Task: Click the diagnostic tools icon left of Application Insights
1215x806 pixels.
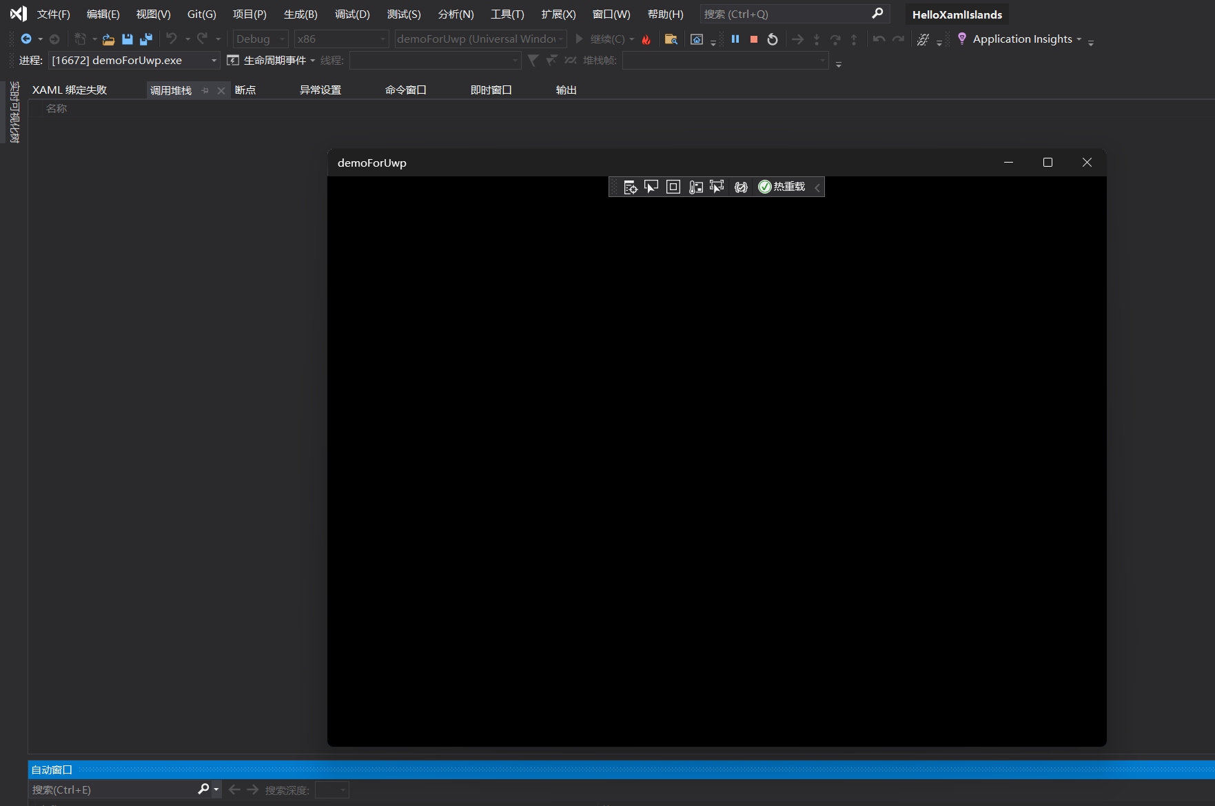Action: coord(923,39)
